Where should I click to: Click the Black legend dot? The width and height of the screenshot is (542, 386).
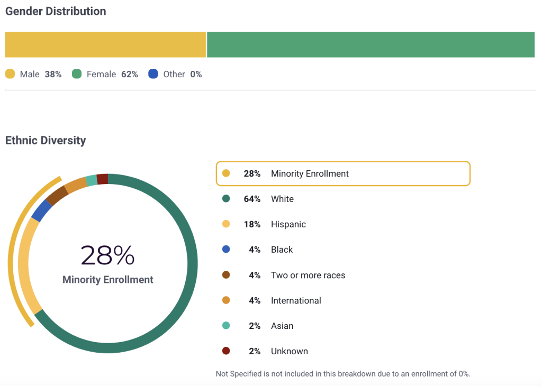click(x=227, y=250)
